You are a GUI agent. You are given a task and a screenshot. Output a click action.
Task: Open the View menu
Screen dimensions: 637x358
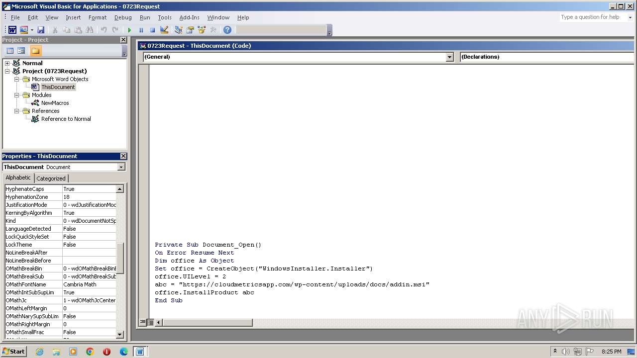click(52, 17)
